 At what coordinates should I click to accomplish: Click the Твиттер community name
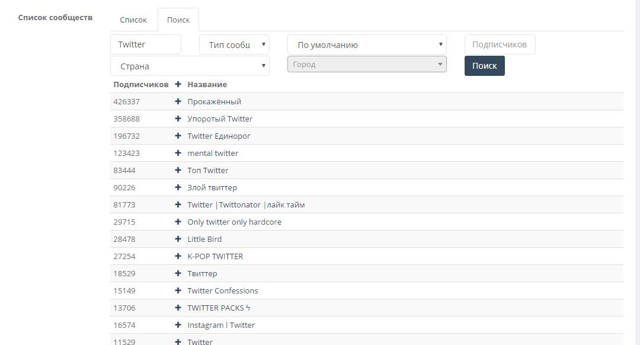[203, 273]
